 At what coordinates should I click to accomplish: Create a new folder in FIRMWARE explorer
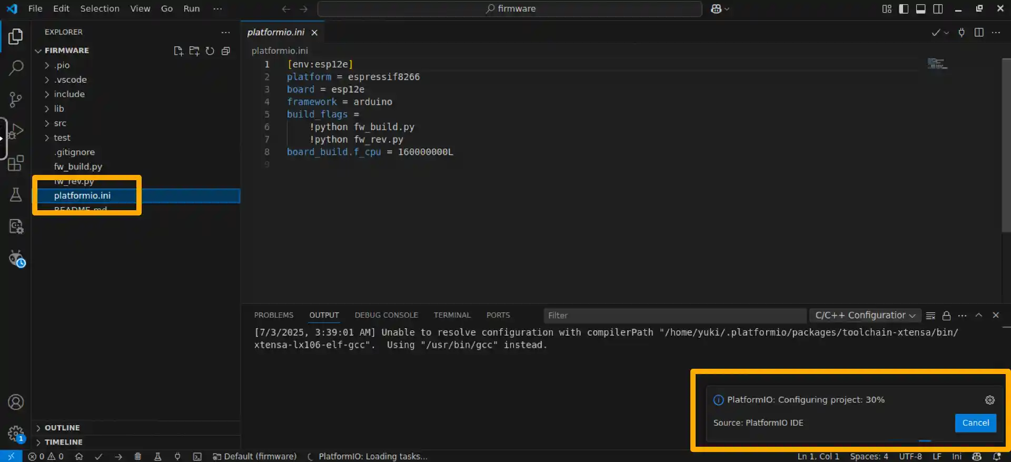(194, 51)
